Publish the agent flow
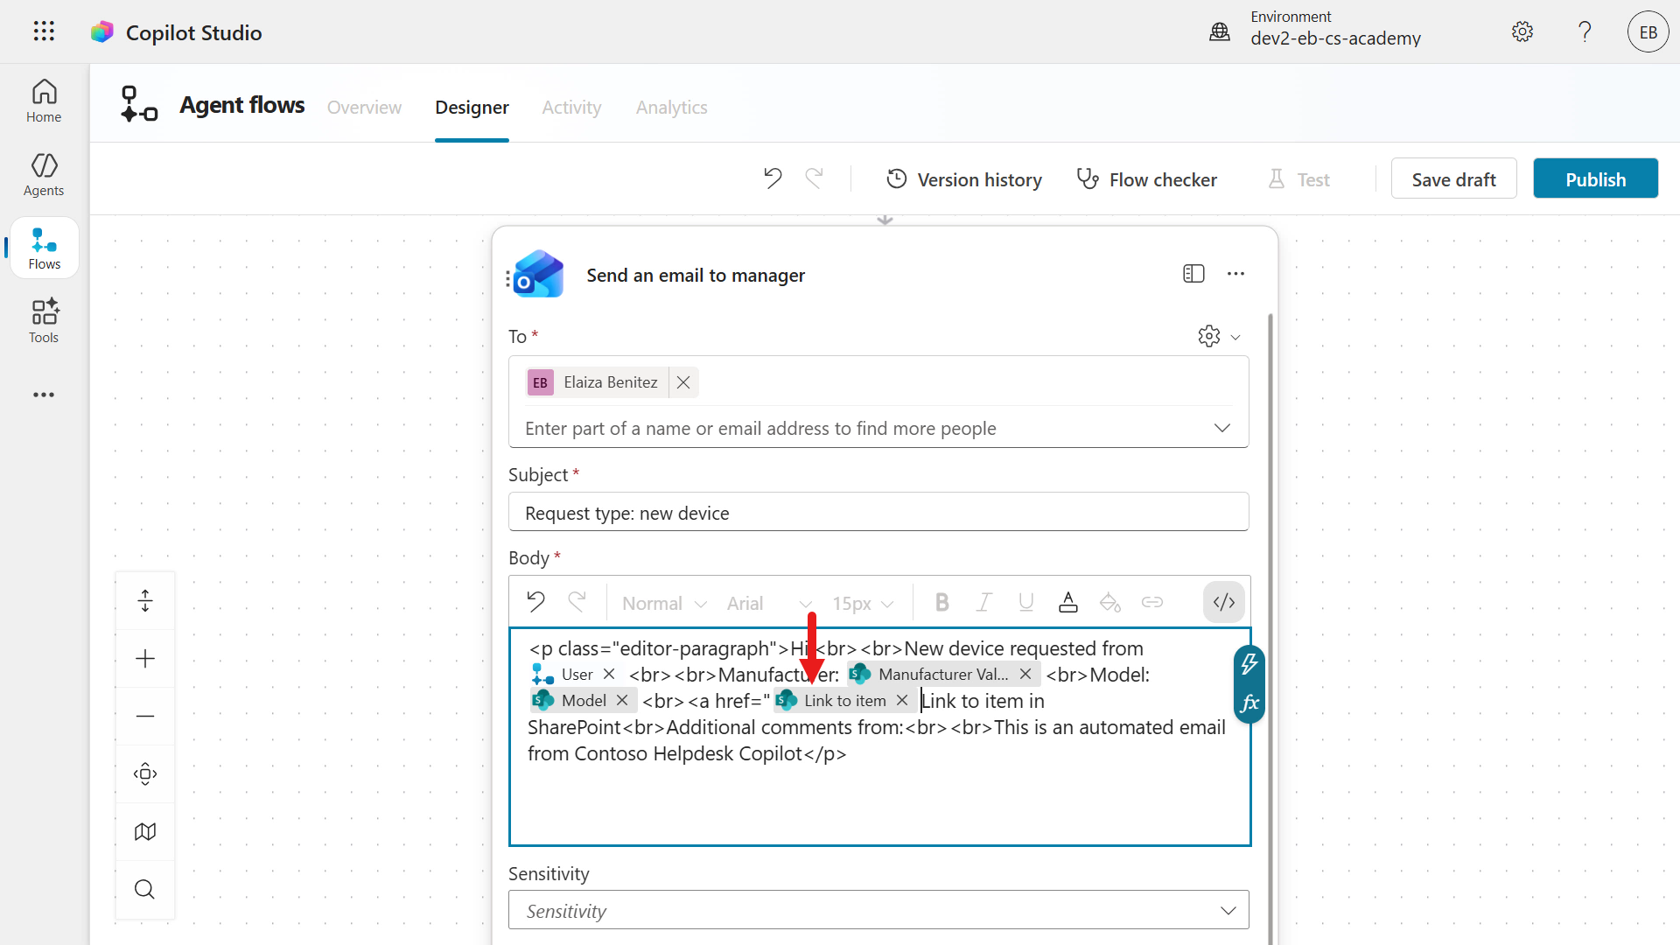The height and width of the screenshot is (945, 1680). pyautogui.click(x=1595, y=178)
